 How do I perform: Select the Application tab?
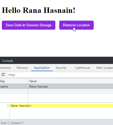[42, 68]
